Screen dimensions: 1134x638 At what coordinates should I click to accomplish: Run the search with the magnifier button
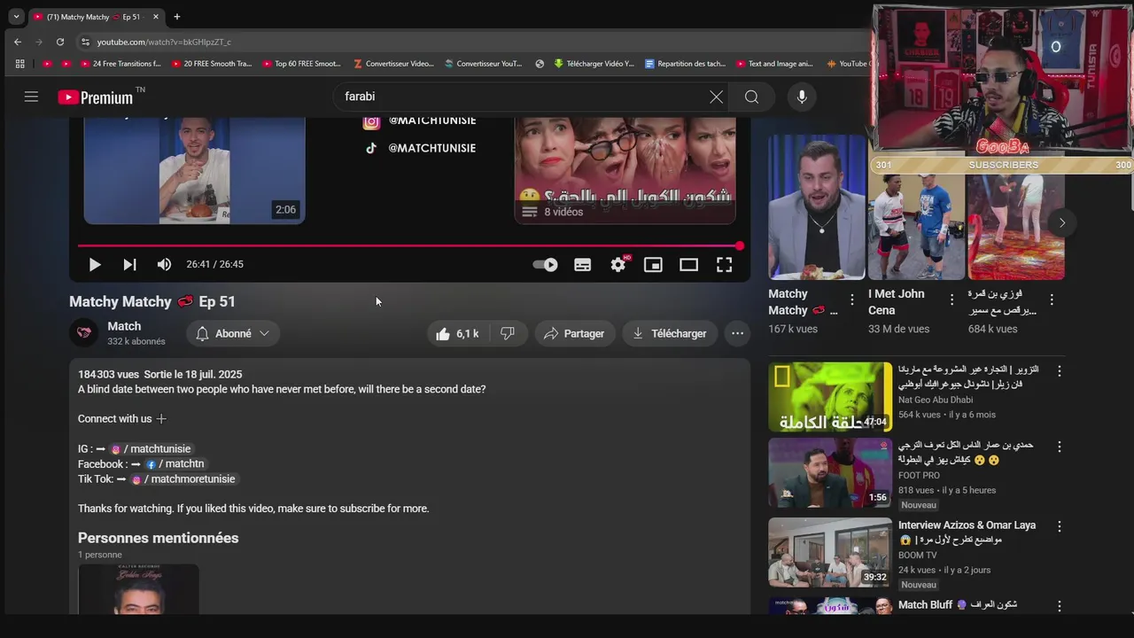pyautogui.click(x=751, y=97)
